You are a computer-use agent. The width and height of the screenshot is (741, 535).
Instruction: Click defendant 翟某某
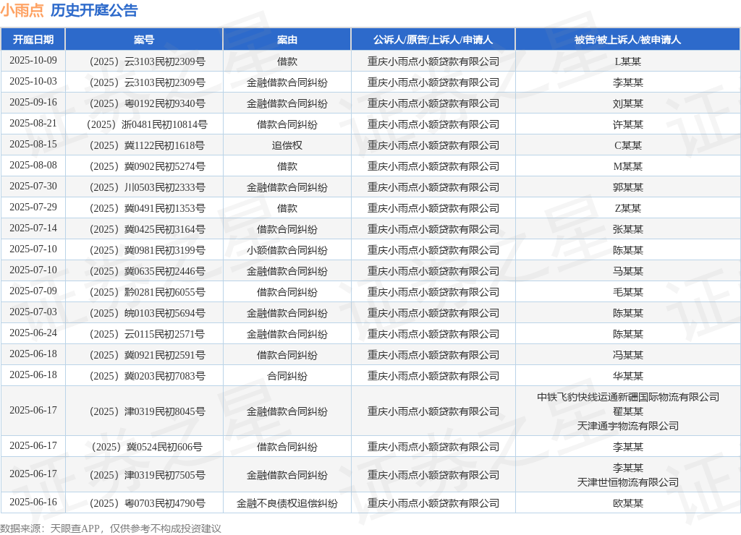pos(627,412)
